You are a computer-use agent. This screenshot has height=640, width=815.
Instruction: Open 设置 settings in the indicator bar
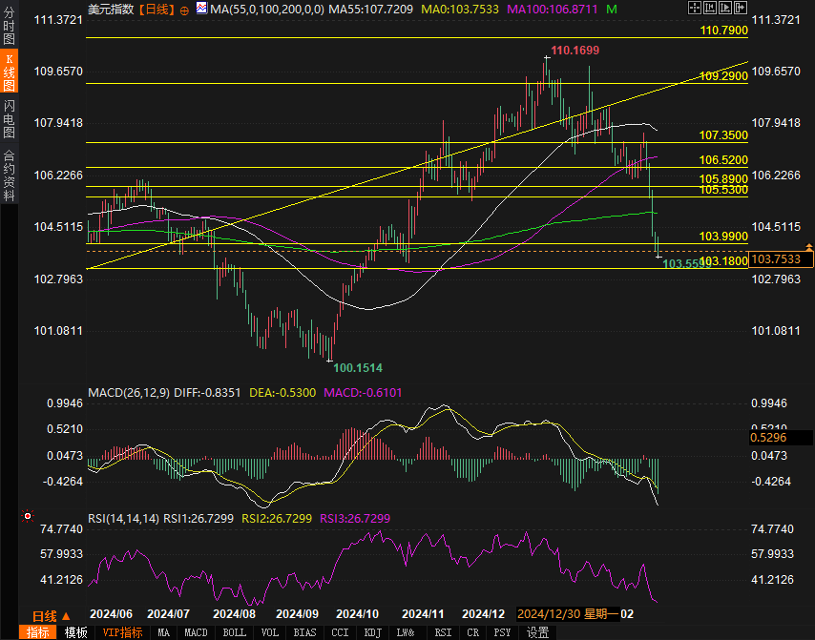pos(537,632)
